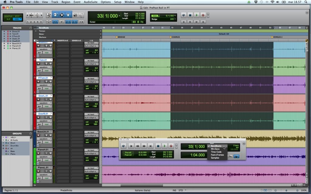
Task: Open the FlTom.01 no input selector
Action: 91,79
